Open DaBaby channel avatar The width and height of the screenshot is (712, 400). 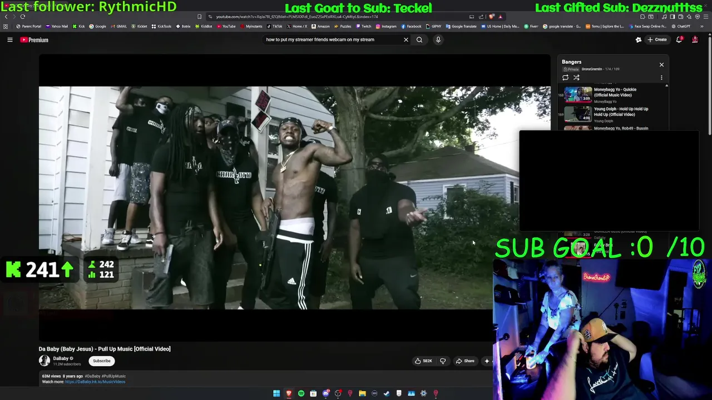[44, 361]
